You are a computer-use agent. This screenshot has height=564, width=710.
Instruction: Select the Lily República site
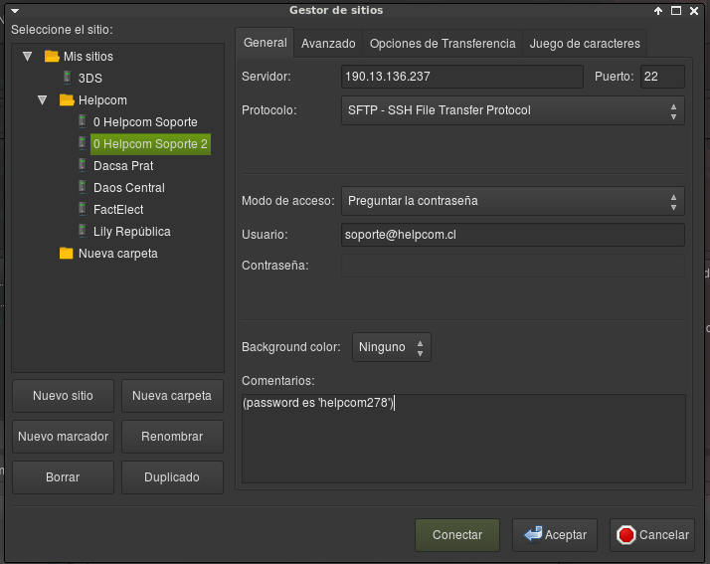132,232
